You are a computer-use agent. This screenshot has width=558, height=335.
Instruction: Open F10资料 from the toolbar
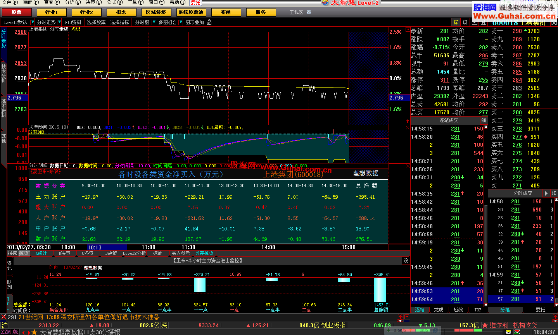[x=73, y=22]
